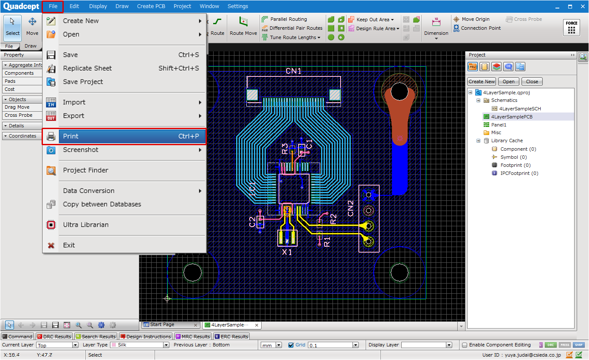Open the fifth Project panel view icon
The image size is (589, 360).
click(x=520, y=67)
